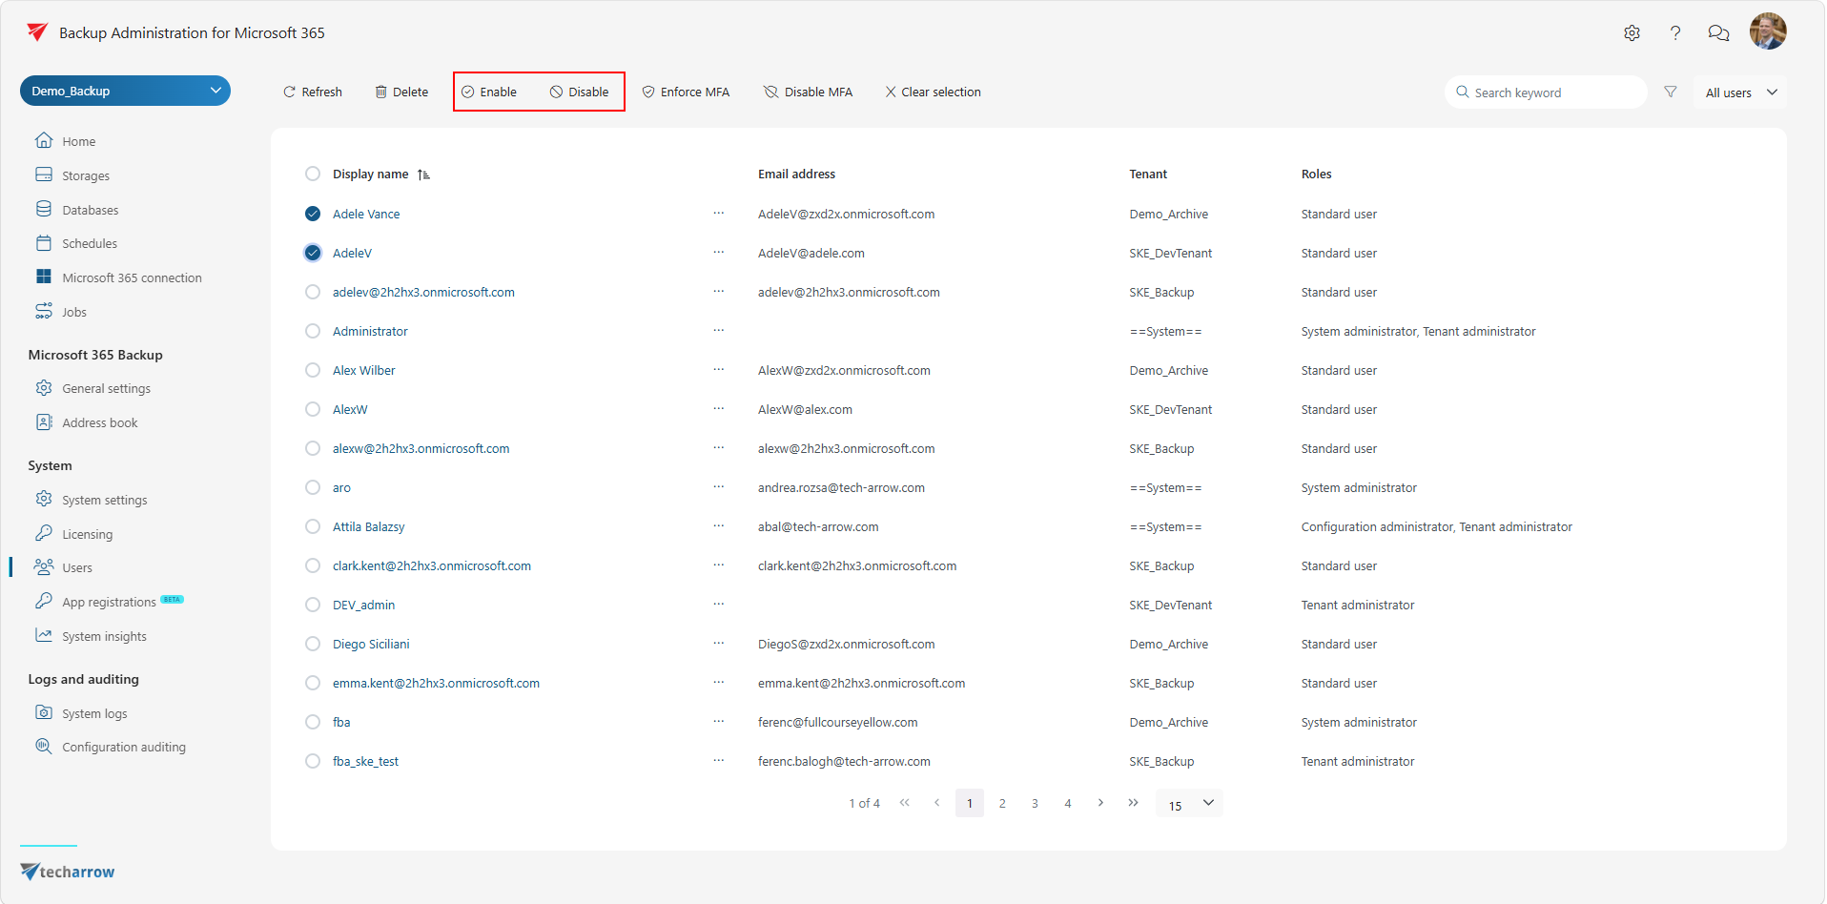Open the help question mark icon
This screenshot has width=1827, height=904.
tap(1675, 32)
